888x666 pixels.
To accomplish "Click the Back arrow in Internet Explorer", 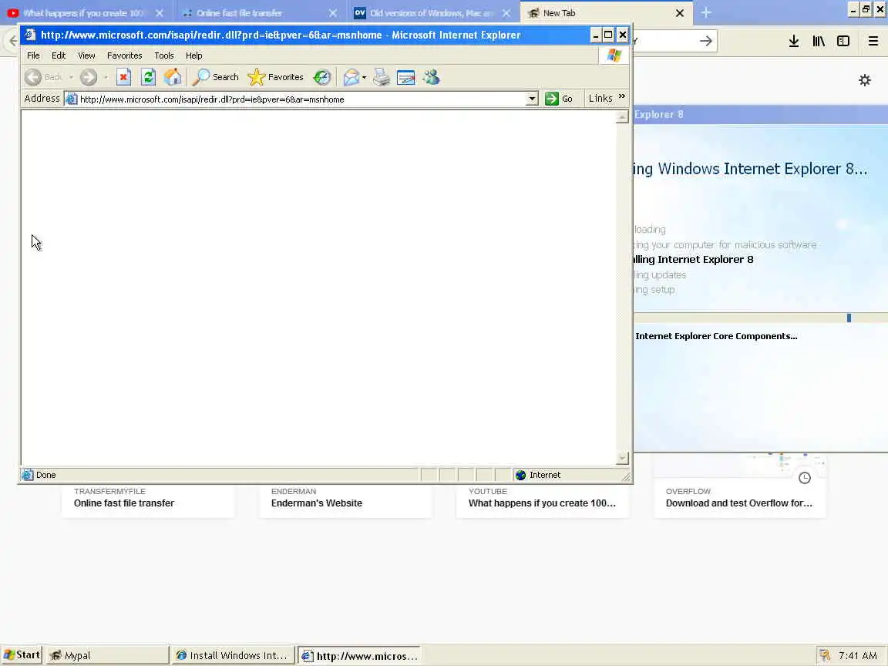I will pos(33,77).
